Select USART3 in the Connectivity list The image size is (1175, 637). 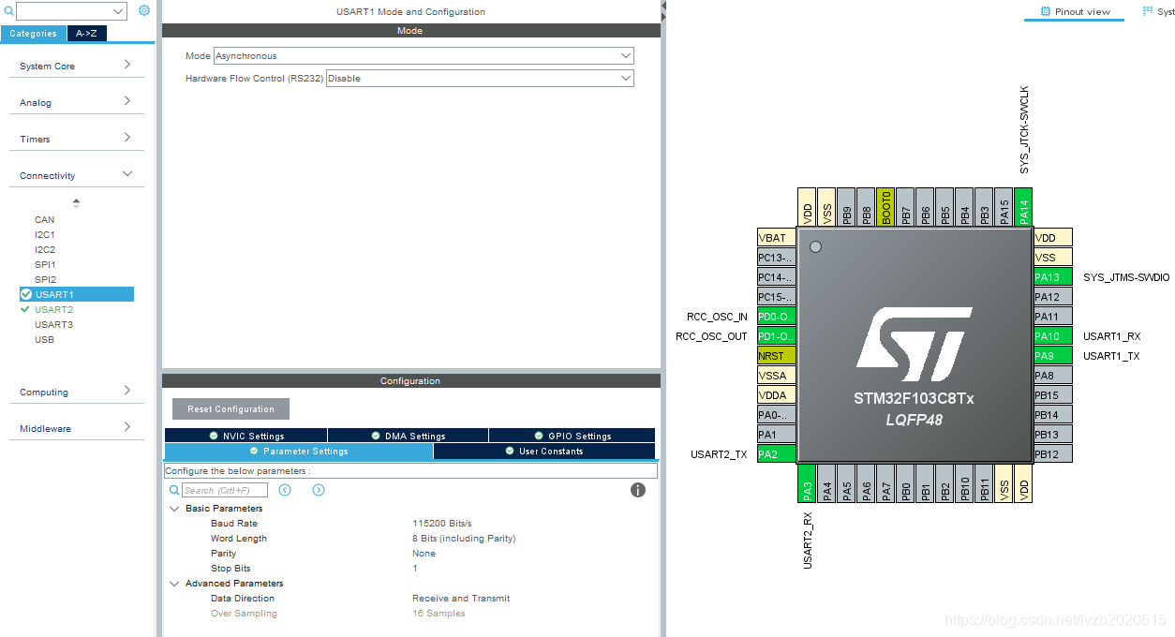pos(53,324)
